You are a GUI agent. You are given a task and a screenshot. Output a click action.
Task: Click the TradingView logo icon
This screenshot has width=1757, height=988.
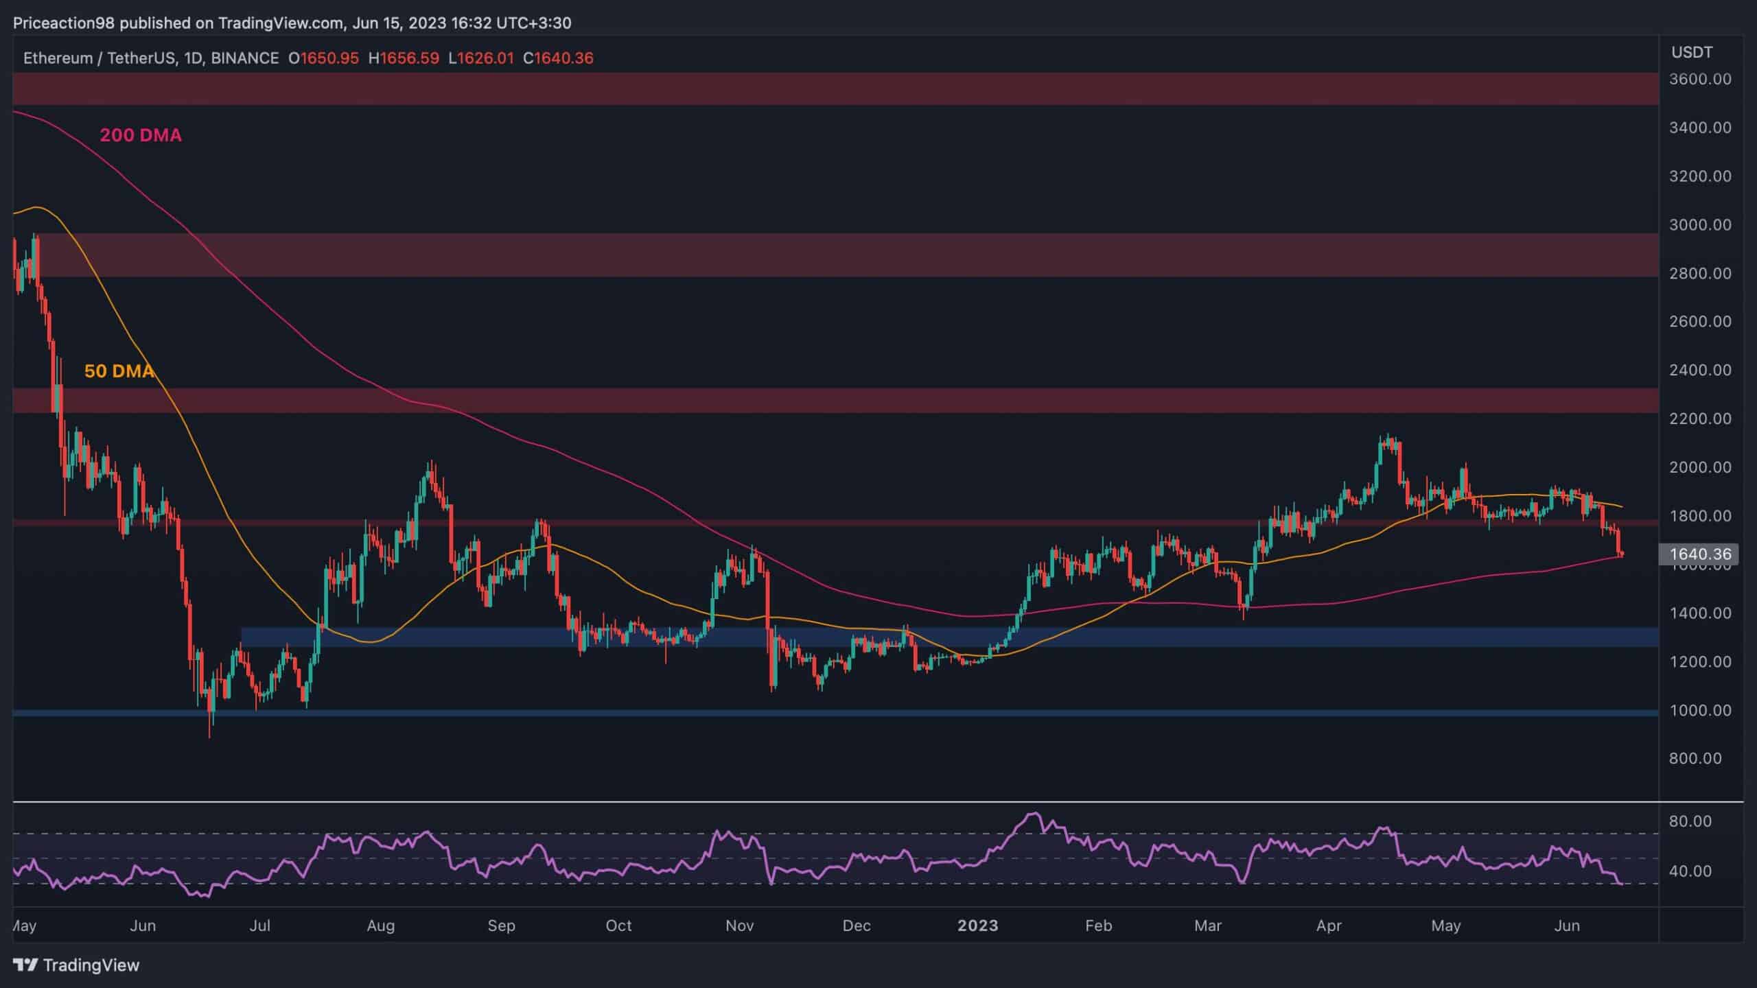(x=25, y=965)
